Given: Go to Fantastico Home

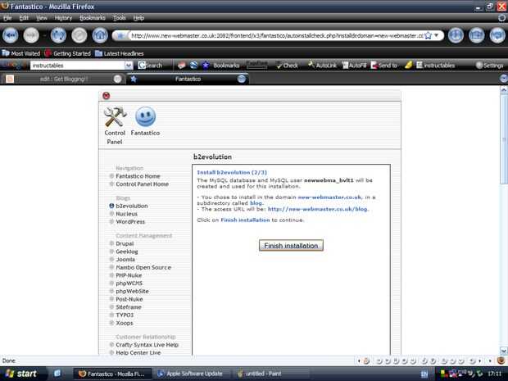Looking at the screenshot, I should pos(138,176).
